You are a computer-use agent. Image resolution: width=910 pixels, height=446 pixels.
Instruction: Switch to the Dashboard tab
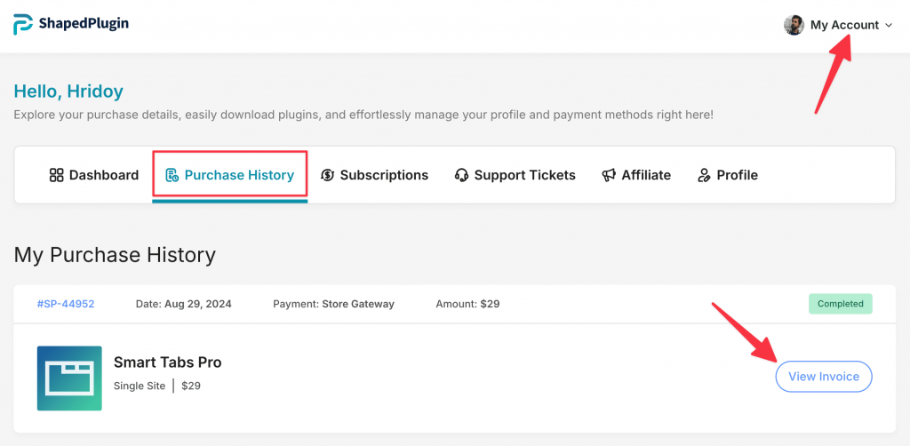click(x=94, y=175)
